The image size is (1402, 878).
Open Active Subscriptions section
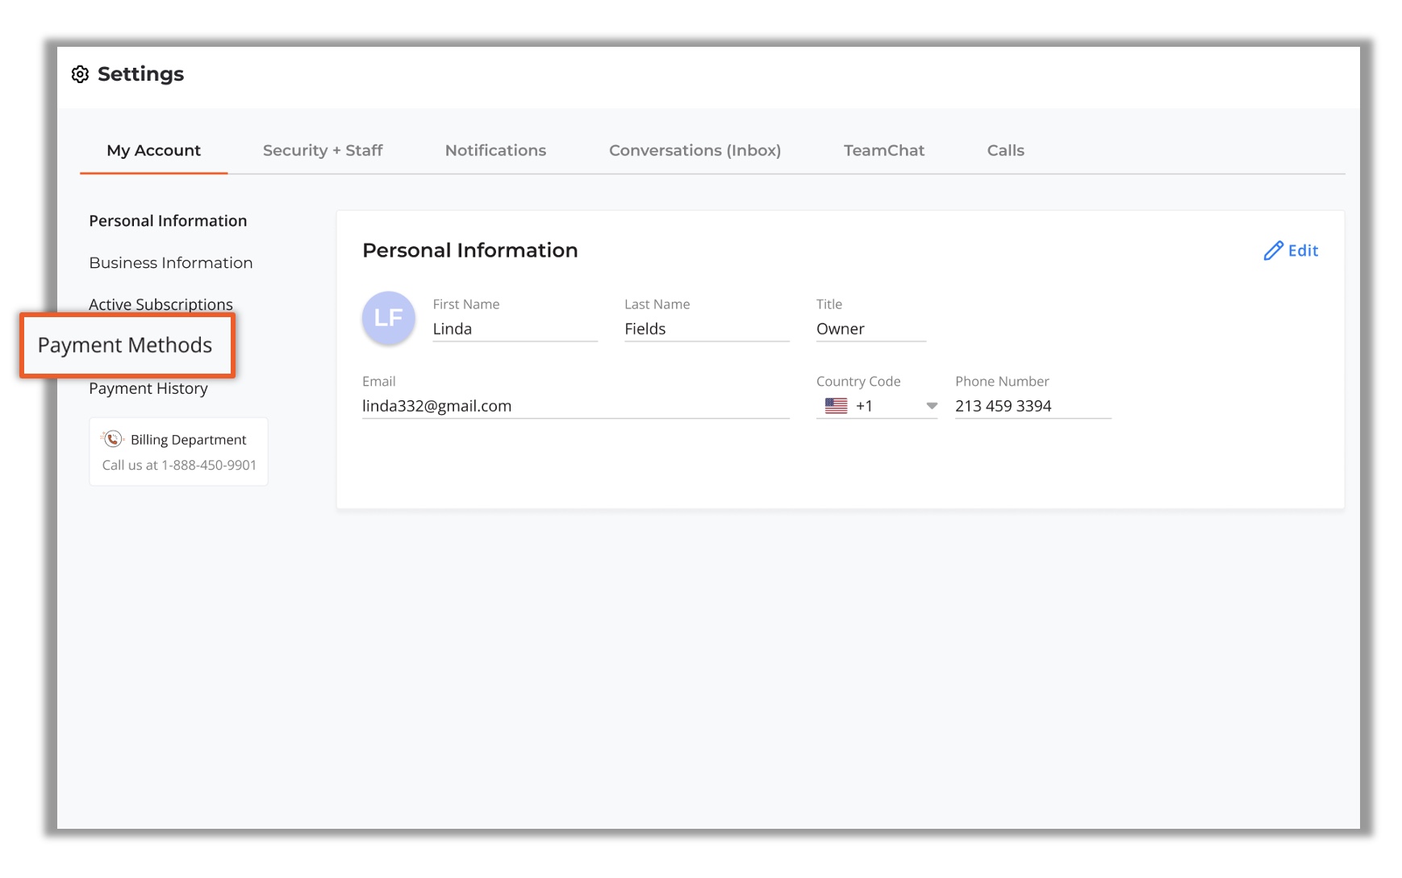coord(161,304)
